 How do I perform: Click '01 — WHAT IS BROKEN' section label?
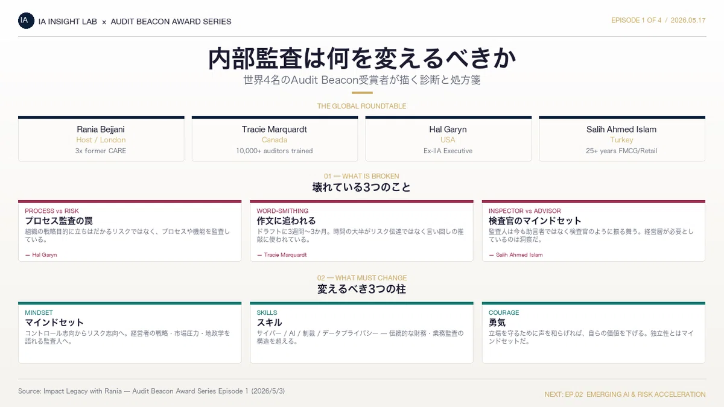click(x=362, y=177)
